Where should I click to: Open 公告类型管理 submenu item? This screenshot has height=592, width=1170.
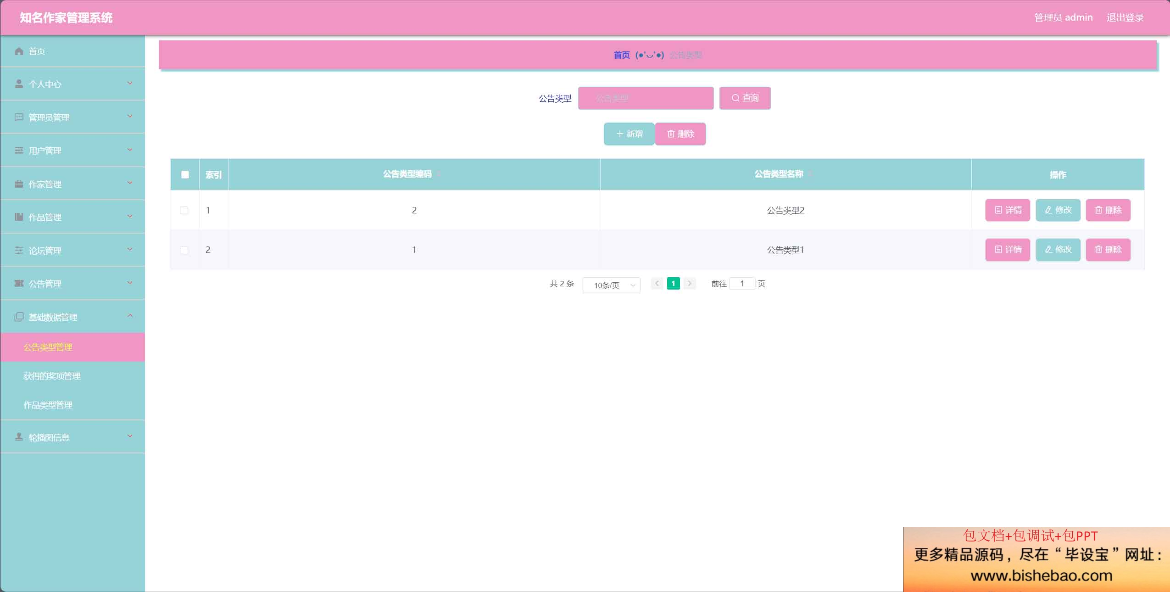[x=72, y=347]
